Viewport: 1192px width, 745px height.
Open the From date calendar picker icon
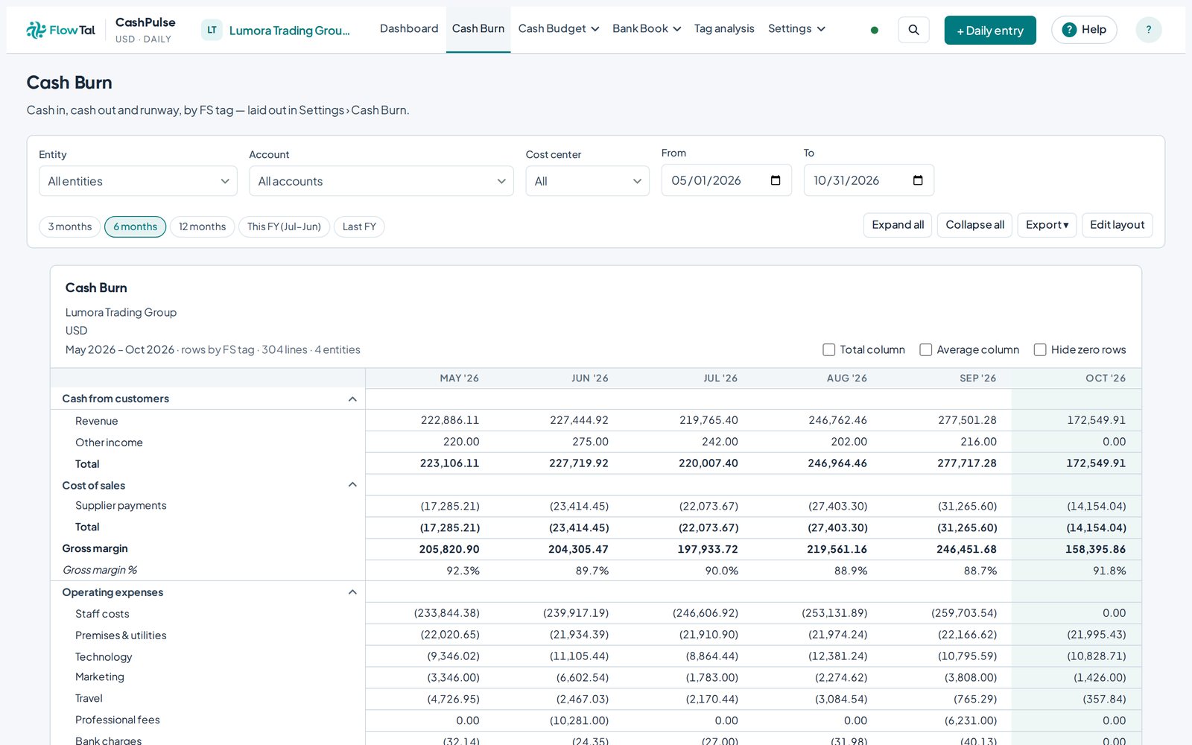coord(776,180)
